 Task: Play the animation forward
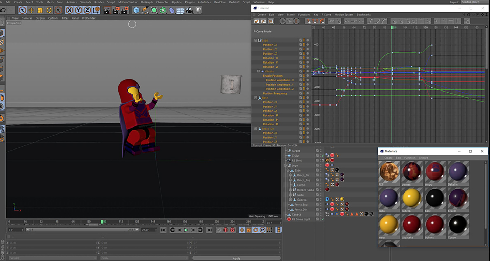pyautogui.click(x=186, y=230)
